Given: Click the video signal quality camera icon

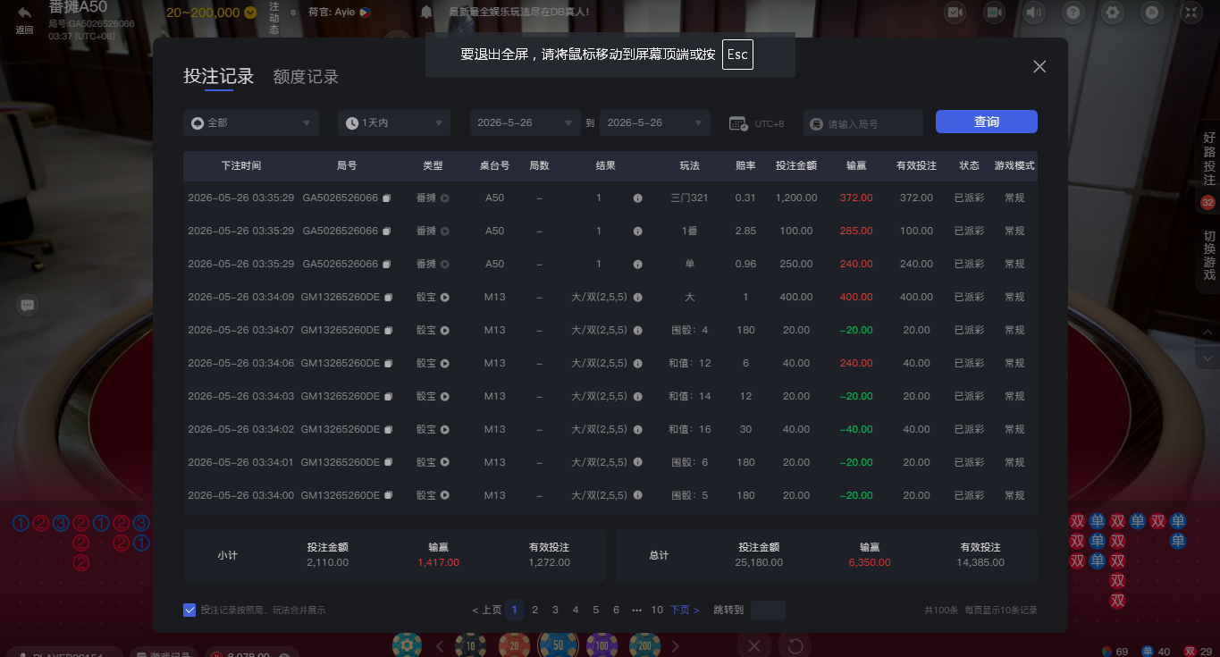Looking at the screenshot, I should pyautogui.click(x=995, y=12).
